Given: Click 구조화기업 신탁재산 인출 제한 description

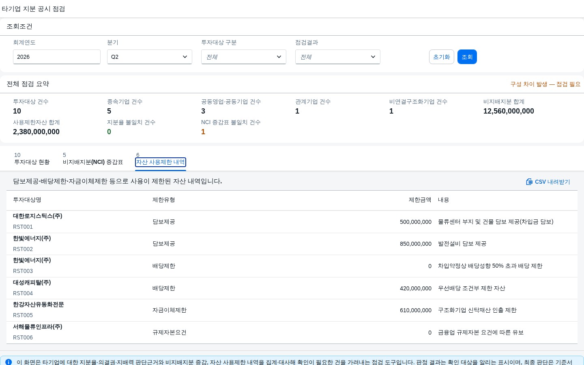Looking at the screenshot, I should pos(477,310).
